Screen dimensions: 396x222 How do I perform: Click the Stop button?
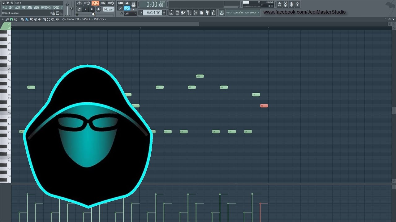[x=92, y=9]
